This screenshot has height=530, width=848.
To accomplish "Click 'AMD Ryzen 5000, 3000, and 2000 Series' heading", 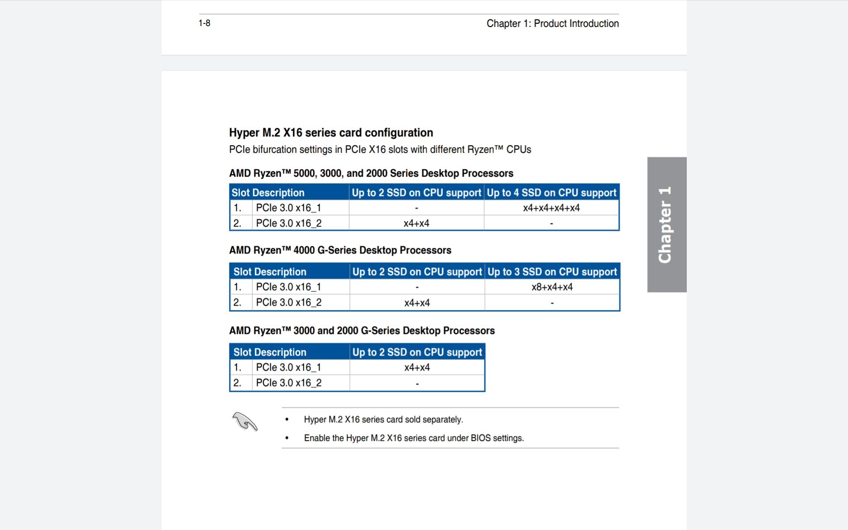I will [x=371, y=173].
